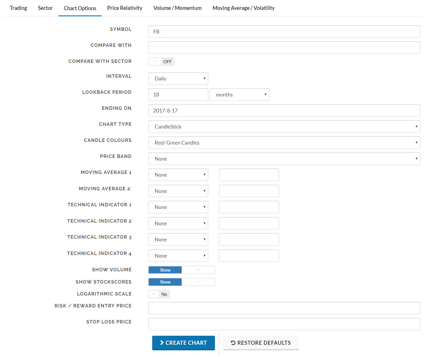The width and height of the screenshot is (425, 357).
Task: Click the Symbol input field
Action: (284, 31)
